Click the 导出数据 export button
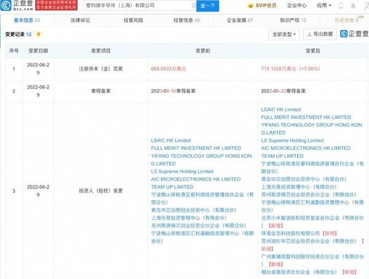Viewport: 369px width, 279px height. tap(319, 35)
